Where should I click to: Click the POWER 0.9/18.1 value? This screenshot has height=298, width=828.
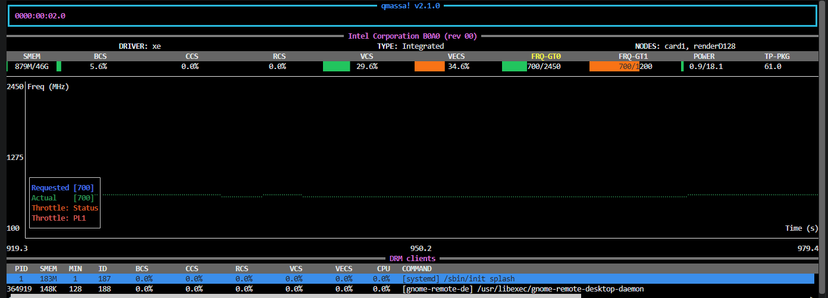coord(706,67)
